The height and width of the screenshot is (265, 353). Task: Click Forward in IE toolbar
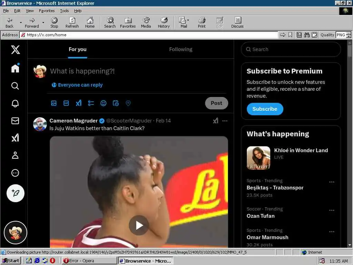[32, 22]
